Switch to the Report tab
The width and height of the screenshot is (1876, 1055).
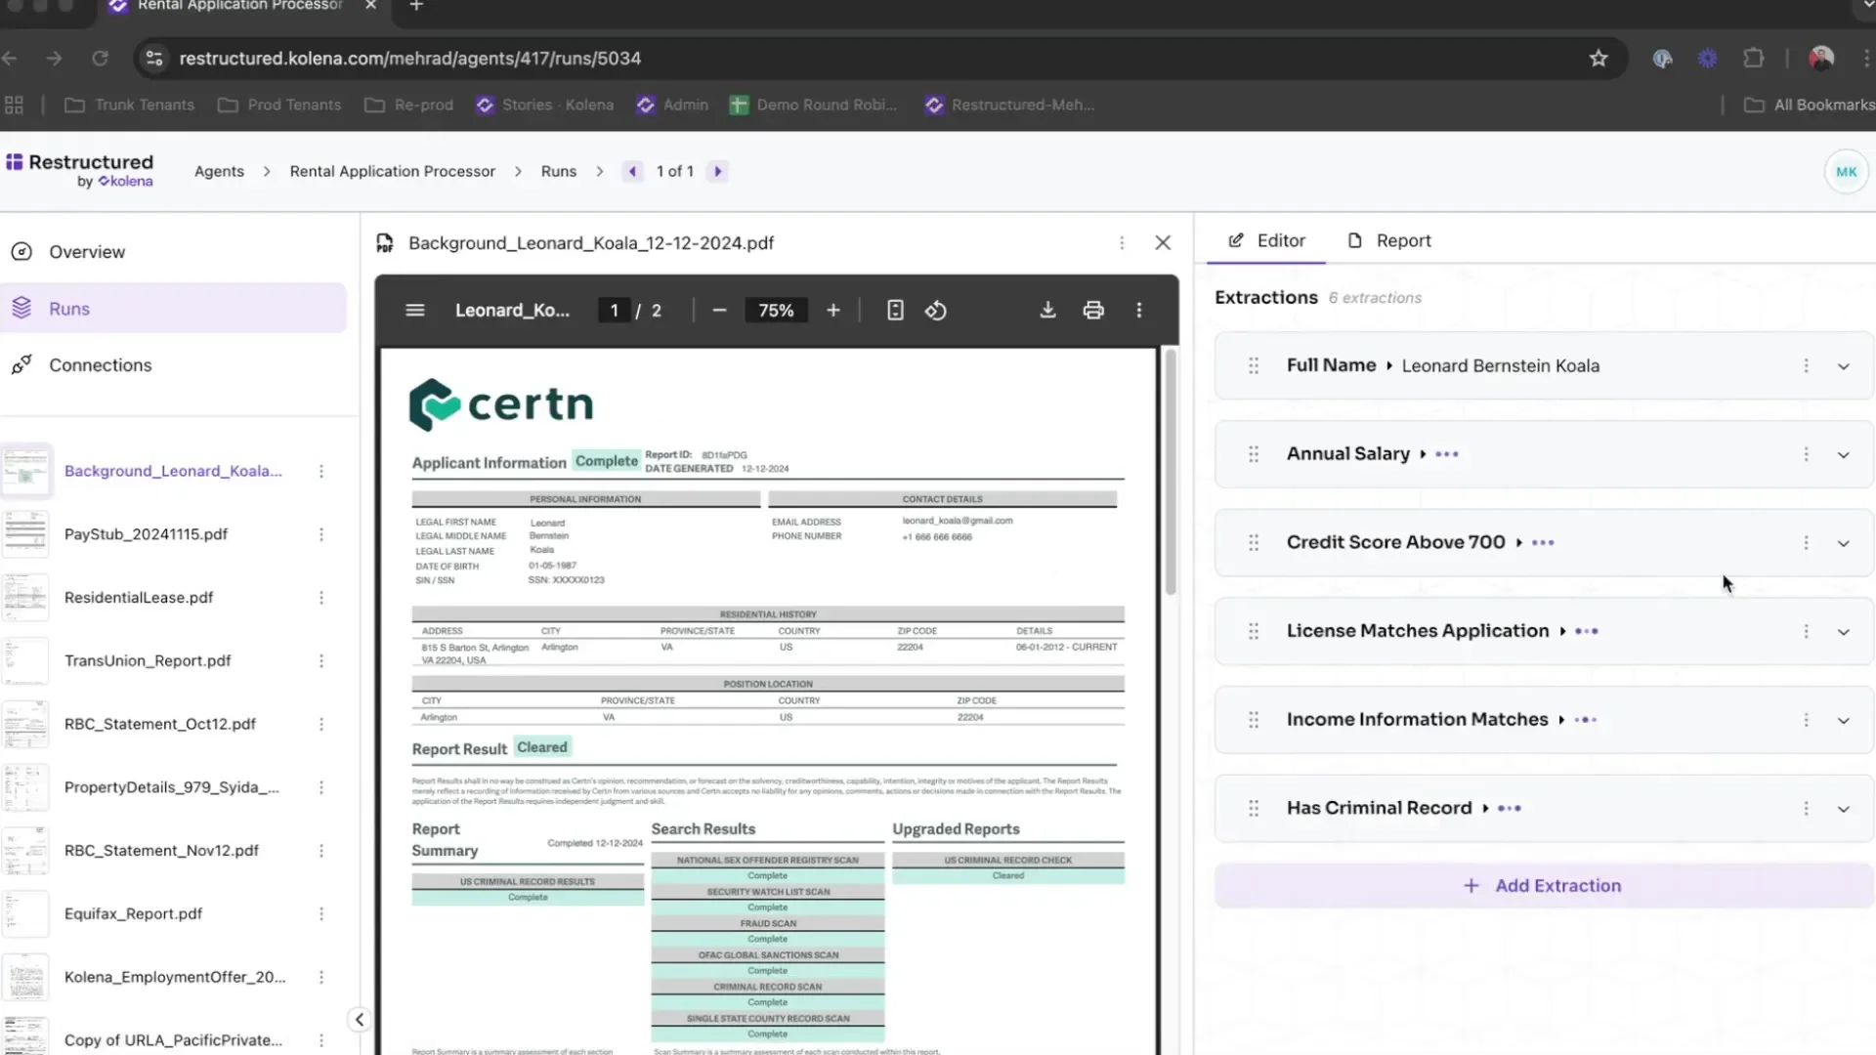coord(1403,240)
